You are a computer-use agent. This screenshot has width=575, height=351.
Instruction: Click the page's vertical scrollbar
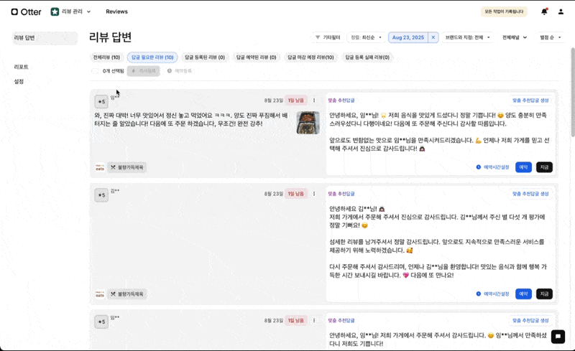tap(572, 93)
